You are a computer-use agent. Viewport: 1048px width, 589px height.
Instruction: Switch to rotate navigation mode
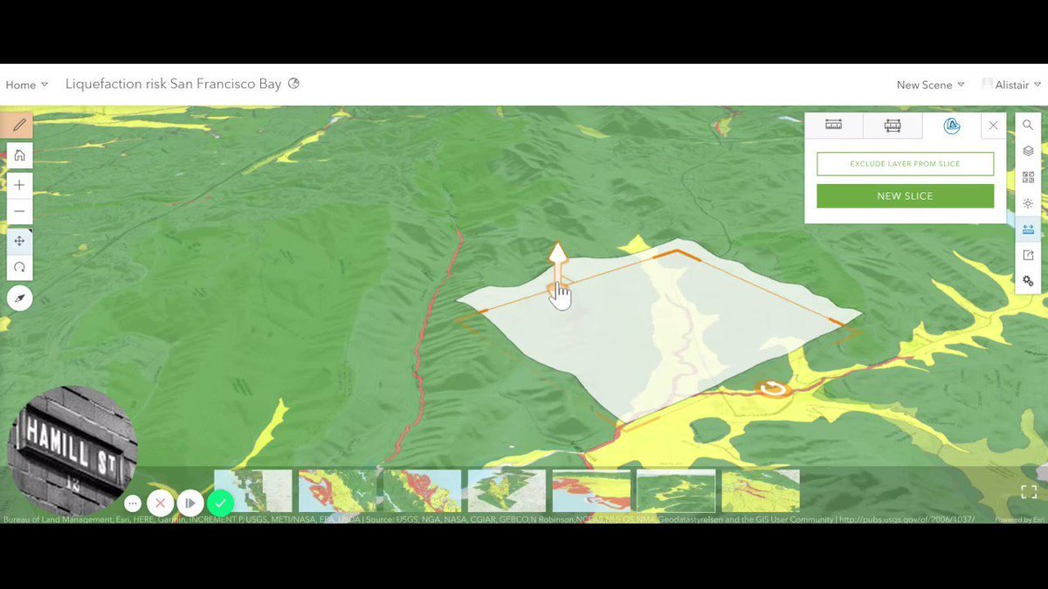click(x=18, y=267)
